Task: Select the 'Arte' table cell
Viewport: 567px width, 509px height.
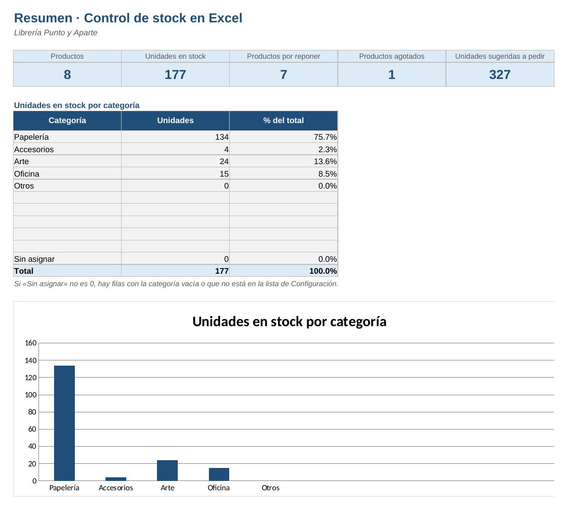Action: (67, 161)
